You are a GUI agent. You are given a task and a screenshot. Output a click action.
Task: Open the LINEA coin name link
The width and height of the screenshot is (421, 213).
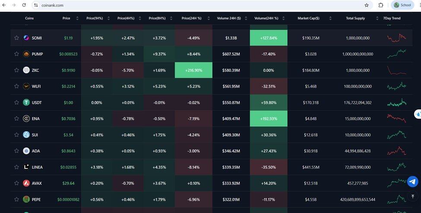click(37, 167)
